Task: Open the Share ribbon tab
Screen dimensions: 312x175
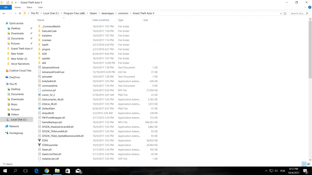Action: [29, 7]
